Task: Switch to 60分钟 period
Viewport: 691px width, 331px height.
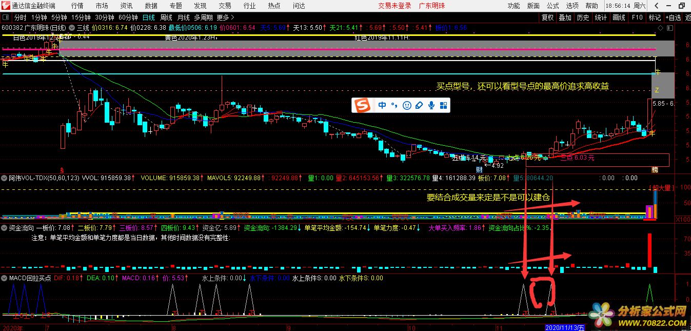Action: (128, 17)
